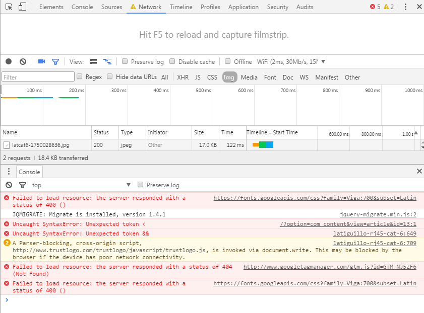Open jquery-migrate.min.js:2 source link
The image size is (424, 313).
(x=378, y=214)
